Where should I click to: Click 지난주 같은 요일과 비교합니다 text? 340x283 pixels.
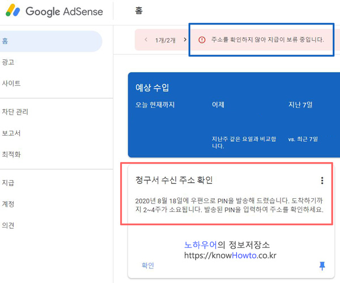click(x=244, y=142)
